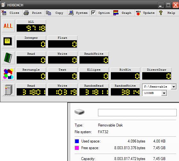The height and width of the screenshot is (161, 179).
Task: Open System info from toolbar
Action: (78, 13)
